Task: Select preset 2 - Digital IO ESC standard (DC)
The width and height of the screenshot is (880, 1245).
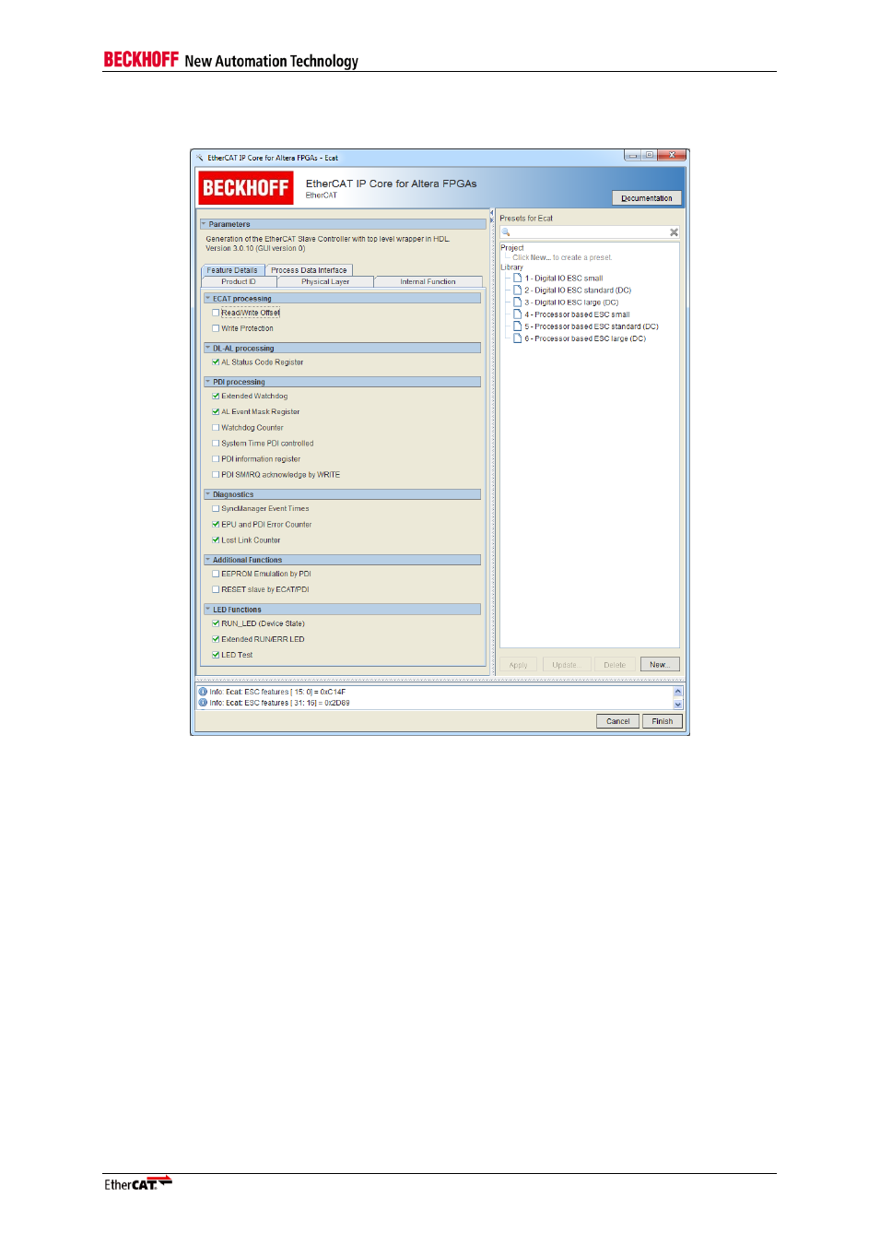Action: (x=578, y=290)
